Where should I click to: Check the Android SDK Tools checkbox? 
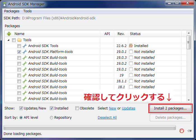point(19,46)
